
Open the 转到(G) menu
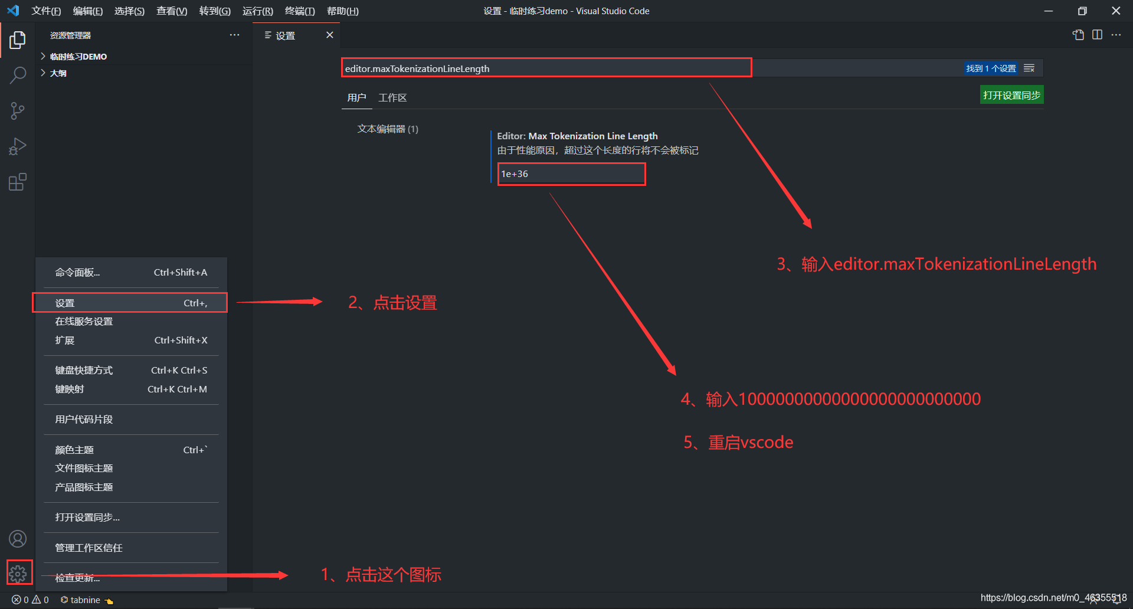[215, 11]
